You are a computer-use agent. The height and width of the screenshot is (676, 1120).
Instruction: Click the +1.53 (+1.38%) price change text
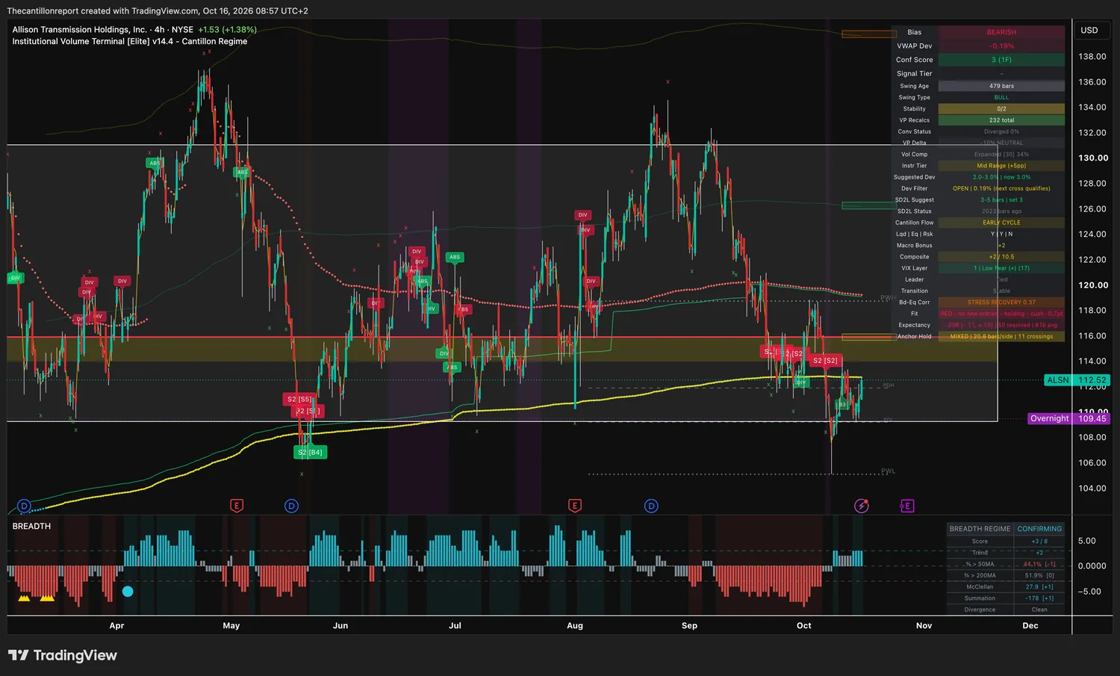coord(227,30)
